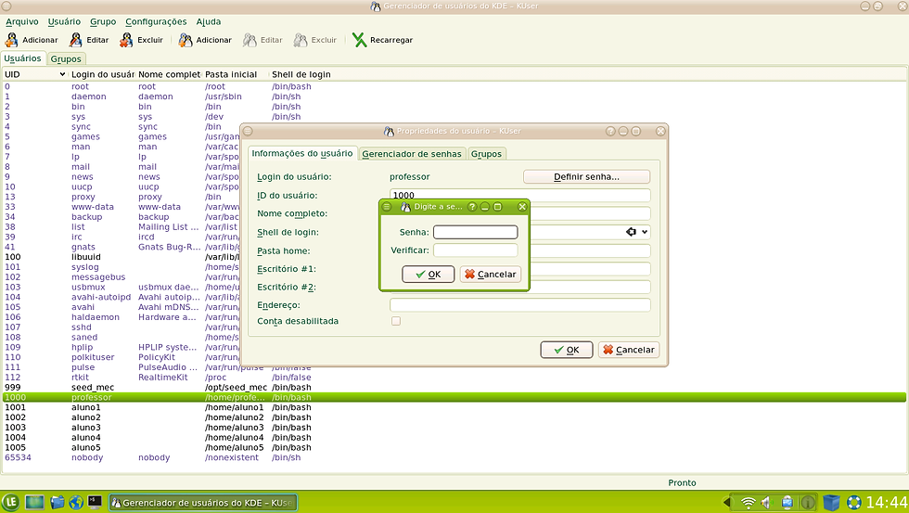Toggle the Conta desabilitada checkbox
909x513 pixels.
pyautogui.click(x=396, y=321)
